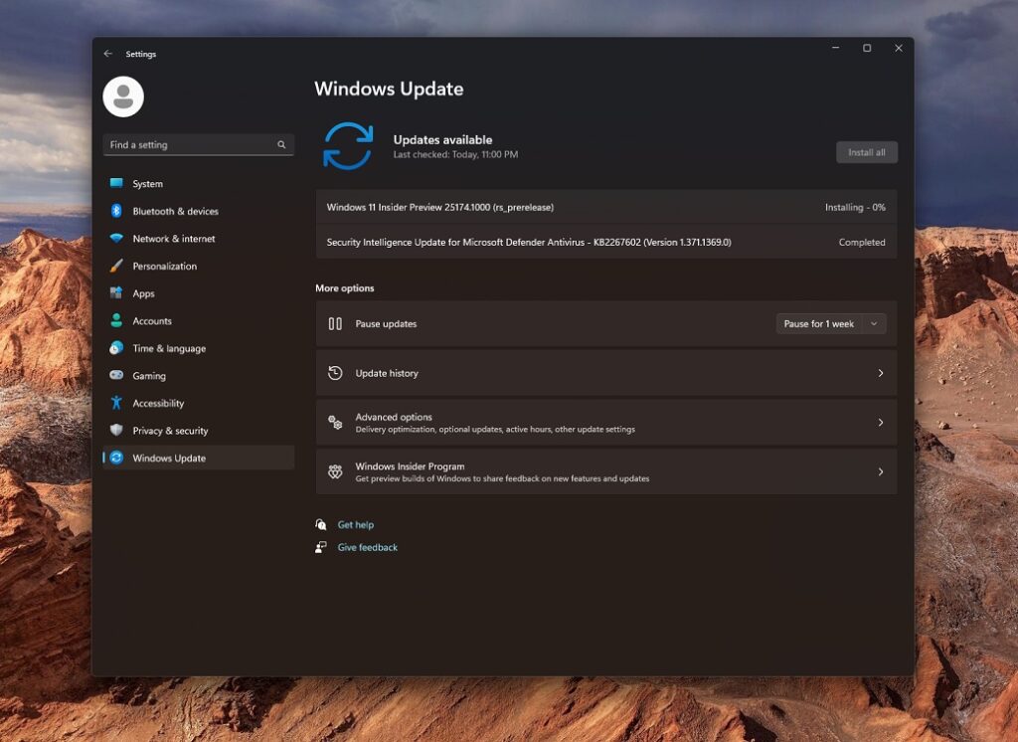Click the Install all button
This screenshot has width=1018, height=742.
point(866,151)
